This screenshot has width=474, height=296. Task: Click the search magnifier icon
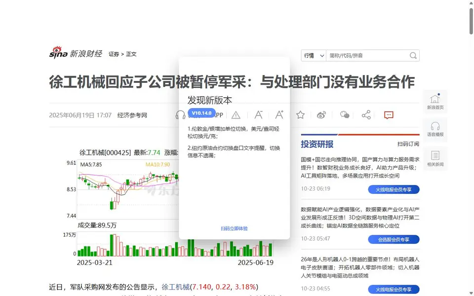point(413,56)
